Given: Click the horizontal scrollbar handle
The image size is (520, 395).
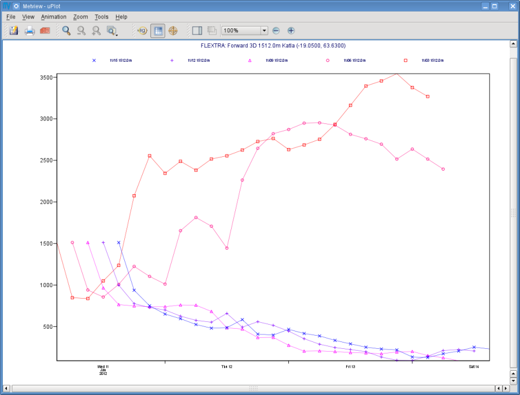Looking at the screenshot, I should [254, 388].
